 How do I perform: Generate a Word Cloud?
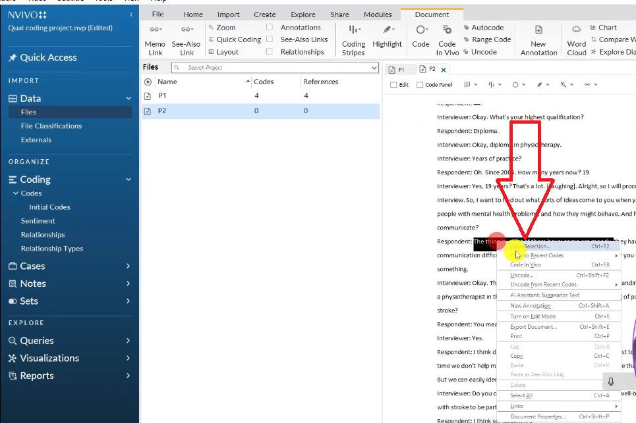pyautogui.click(x=576, y=39)
